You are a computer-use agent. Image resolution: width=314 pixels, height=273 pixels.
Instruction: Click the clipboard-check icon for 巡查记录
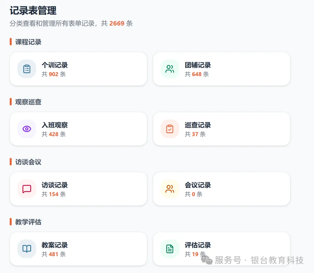pyautogui.click(x=170, y=129)
